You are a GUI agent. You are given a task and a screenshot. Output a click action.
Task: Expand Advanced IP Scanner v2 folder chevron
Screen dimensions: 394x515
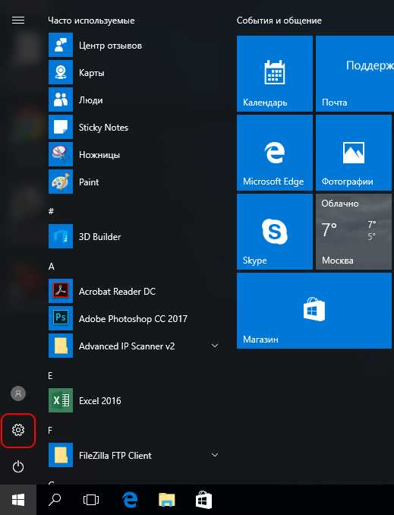215,346
